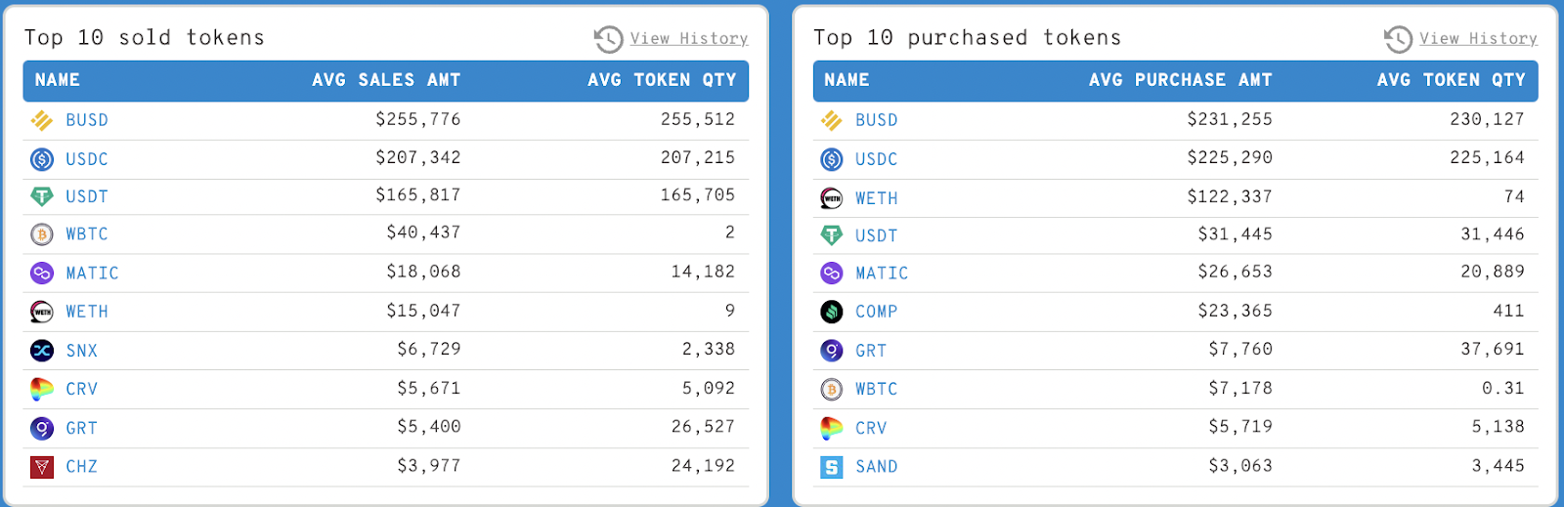This screenshot has width=1564, height=507.
Task: Click the CHZ token icon
Action: [42, 467]
